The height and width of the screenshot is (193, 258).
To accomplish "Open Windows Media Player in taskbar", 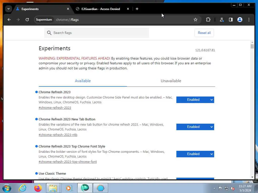I will click(69, 188).
